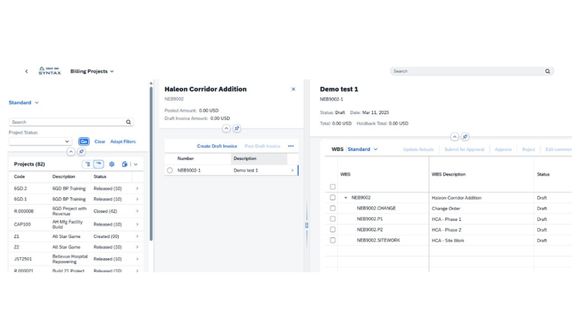
Task: Click the export icon in the Projects toolbar
Action: point(125,164)
